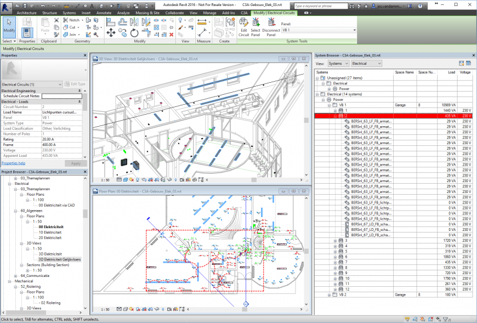This screenshot has height=323, width=477.
Task: Open Electrical Circuits (1) type filter dropdown
Action: 32,84
